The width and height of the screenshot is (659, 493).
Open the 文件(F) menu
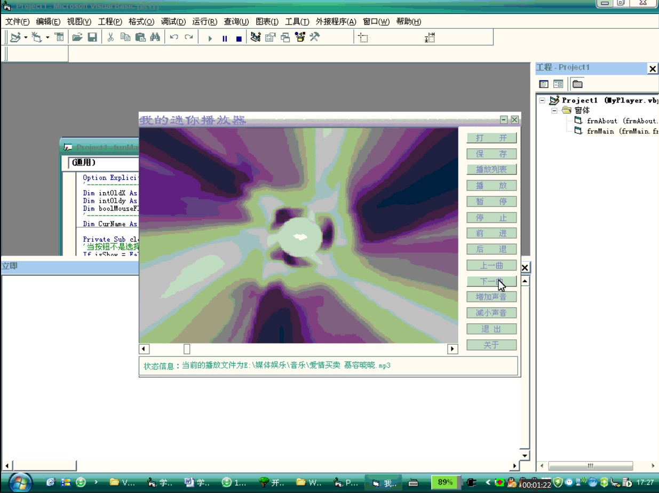(18, 22)
